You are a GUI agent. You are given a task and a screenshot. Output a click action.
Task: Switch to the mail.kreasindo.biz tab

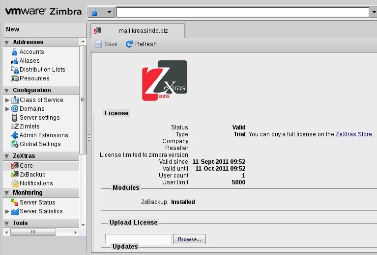[x=138, y=31]
